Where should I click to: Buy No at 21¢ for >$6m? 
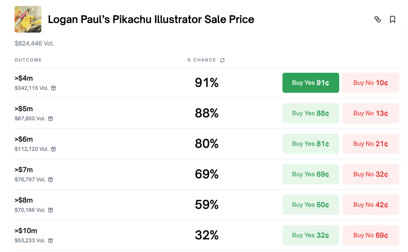371,143
